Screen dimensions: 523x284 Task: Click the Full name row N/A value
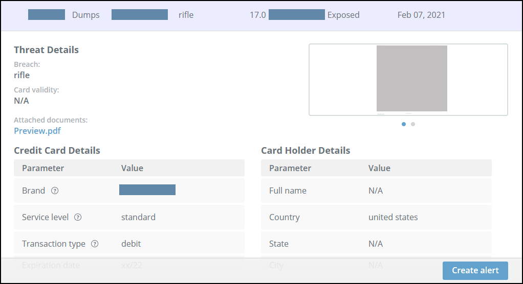[376, 191]
